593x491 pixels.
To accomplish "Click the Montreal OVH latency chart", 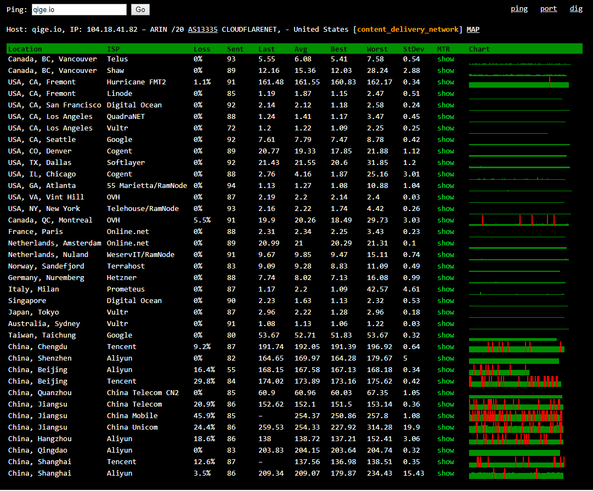I will coord(518,220).
